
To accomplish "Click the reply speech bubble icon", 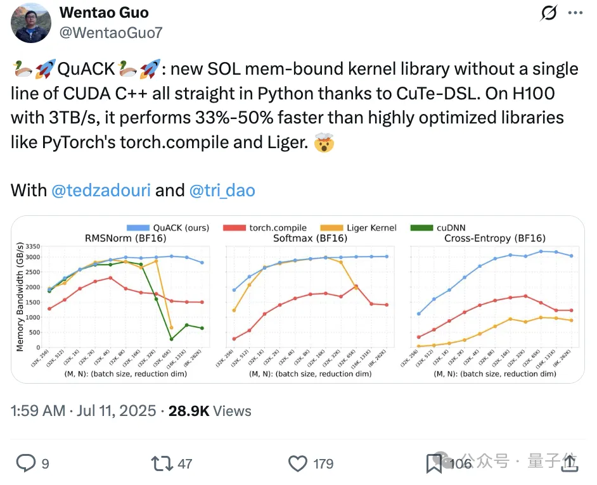I will coord(25,463).
